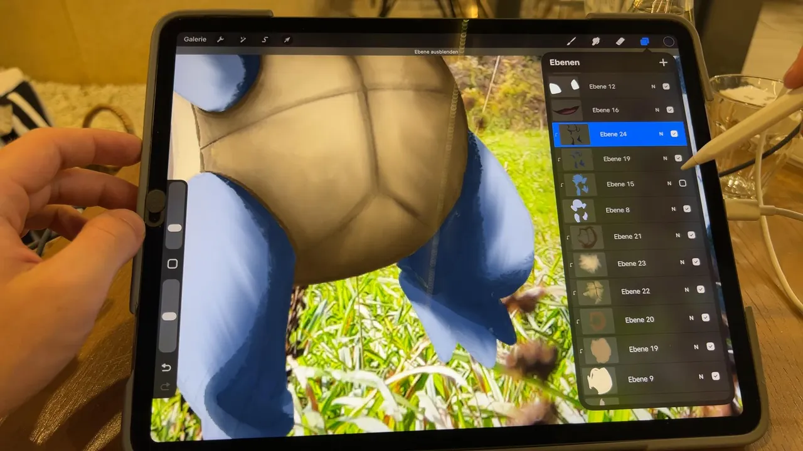Uncheck the Ebene 23 visibility box

click(696, 262)
